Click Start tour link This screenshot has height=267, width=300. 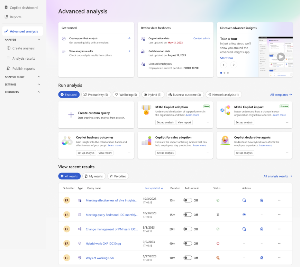(227, 58)
